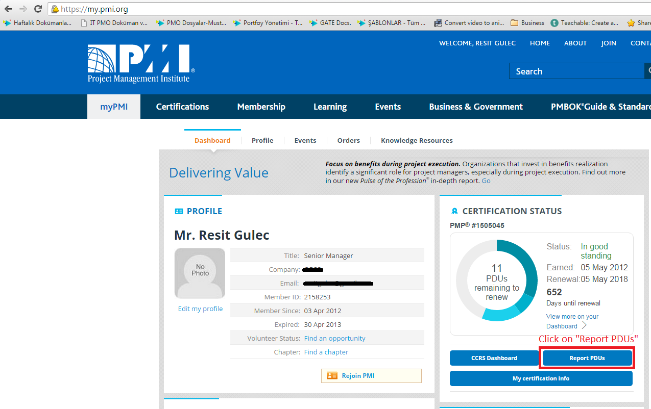Click the ribbon icon beside CERTIFICATION STATUS
Viewport: 651px width, 409px height.
[454, 211]
